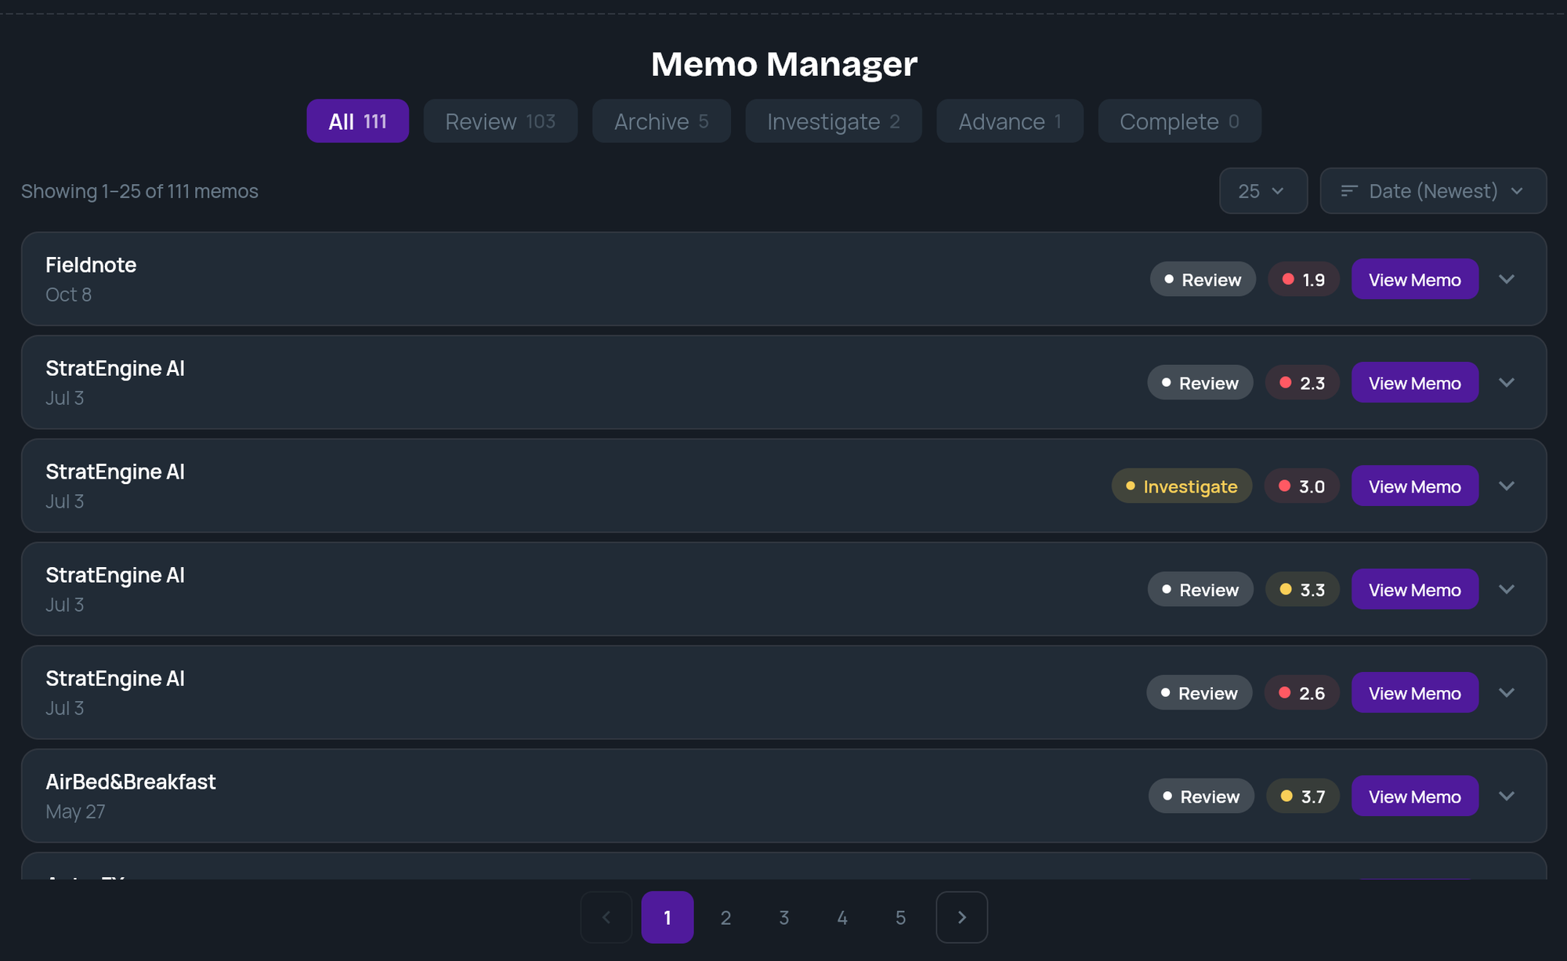Open the page size 25 dropdown
The width and height of the screenshot is (1567, 961).
pyautogui.click(x=1263, y=190)
